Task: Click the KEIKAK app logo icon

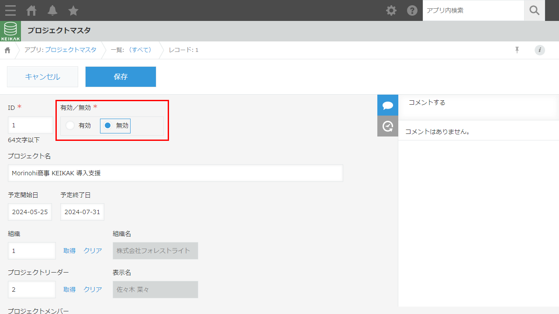Action: point(10,31)
